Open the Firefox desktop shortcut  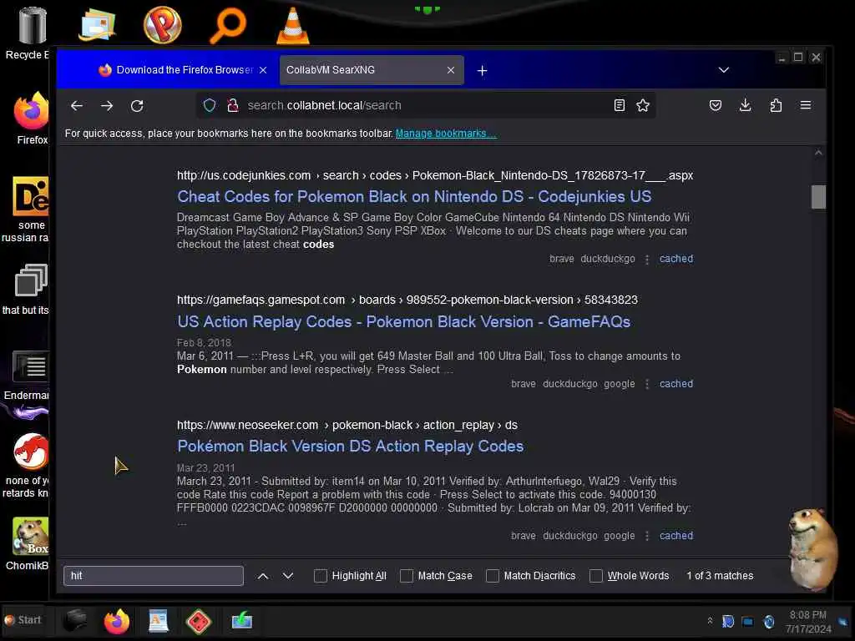32,119
